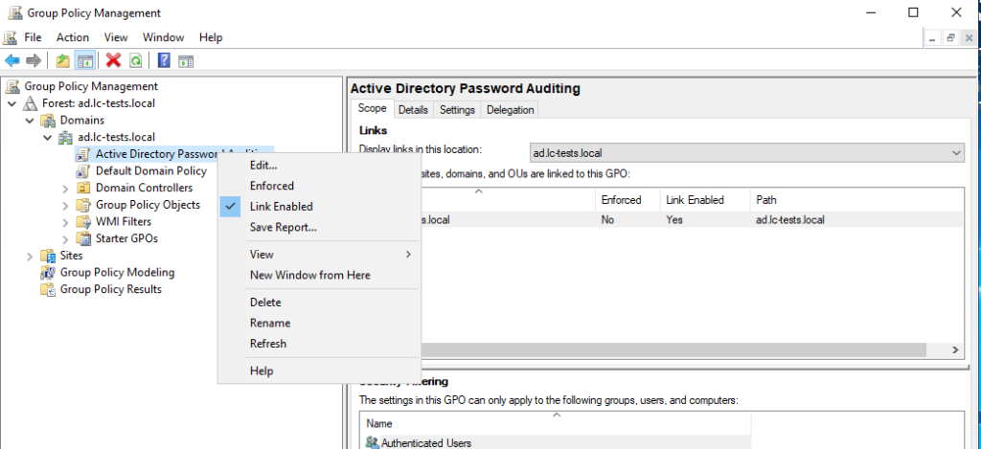Open the Window menu
The height and width of the screenshot is (449, 981).
pyautogui.click(x=163, y=37)
